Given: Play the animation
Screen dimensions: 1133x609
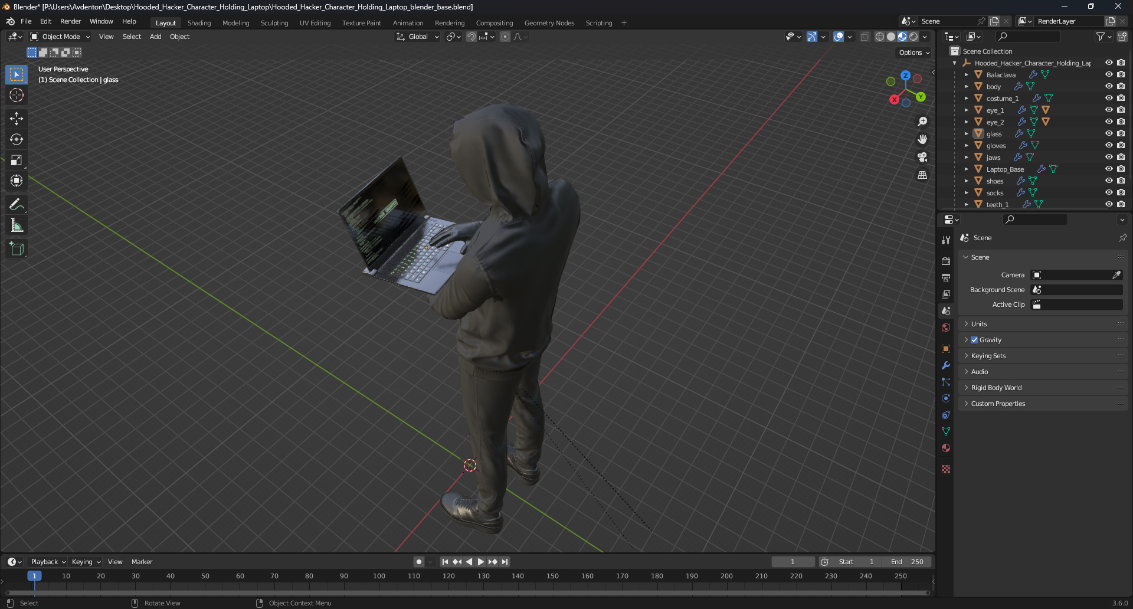Looking at the screenshot, I should click(480, 562).
